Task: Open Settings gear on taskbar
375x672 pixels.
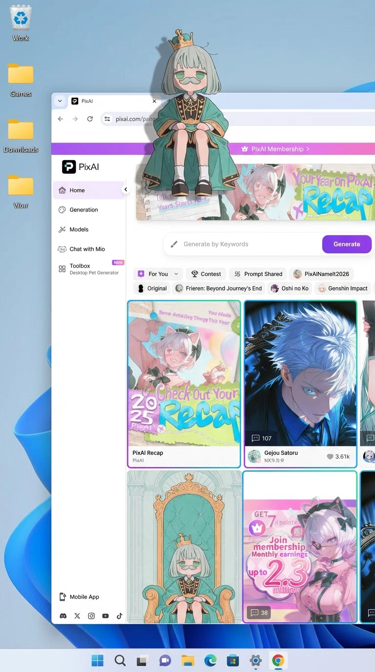Action: [x=255, y=661]
